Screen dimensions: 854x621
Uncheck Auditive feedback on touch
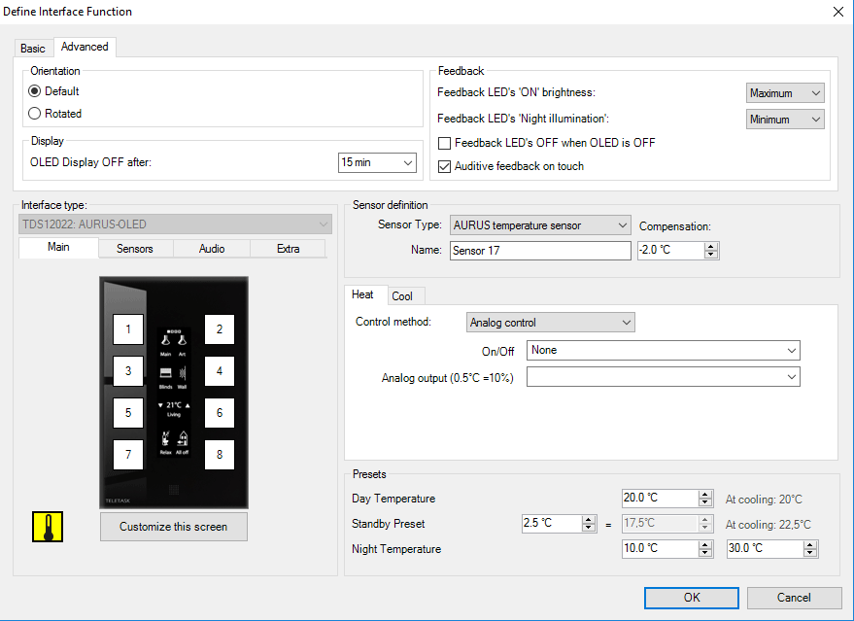point(445,166)
